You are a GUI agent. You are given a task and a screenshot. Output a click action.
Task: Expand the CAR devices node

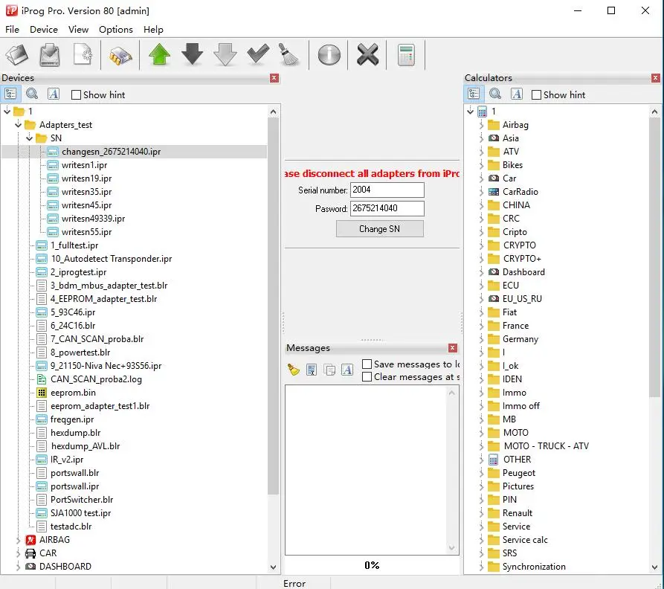click(x=18, y=553)
